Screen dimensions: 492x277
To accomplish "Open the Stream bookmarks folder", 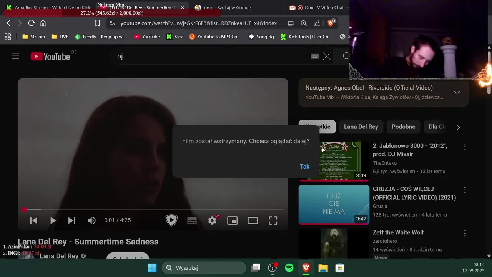I will (x=33, y=37).
